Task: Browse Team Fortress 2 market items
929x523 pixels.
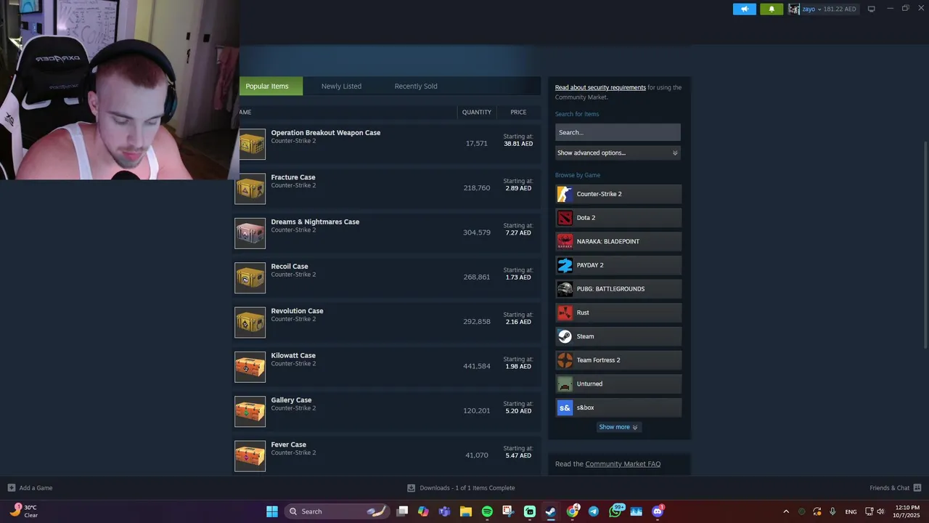Action: click(x=618, y=360)
